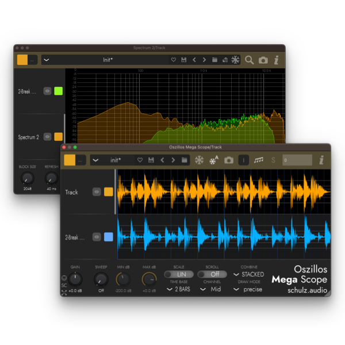
Task: Click the camera icon in Mega Scope toolbar
Action: click(229, 160)
